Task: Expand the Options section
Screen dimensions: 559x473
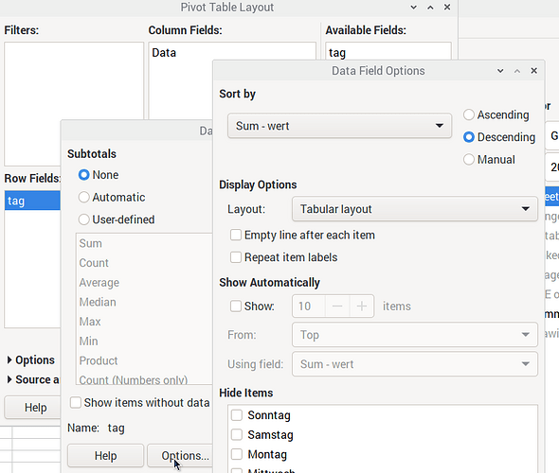Action: [30, 359]
